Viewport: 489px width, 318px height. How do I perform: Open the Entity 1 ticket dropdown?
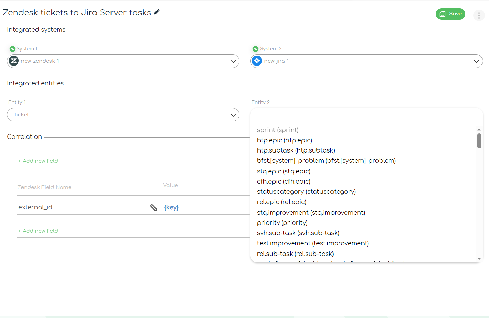123,115
